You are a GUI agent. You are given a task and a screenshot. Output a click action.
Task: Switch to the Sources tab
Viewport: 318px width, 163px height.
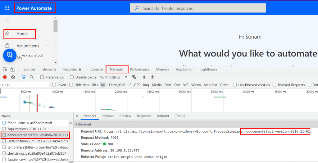[30, 69]
